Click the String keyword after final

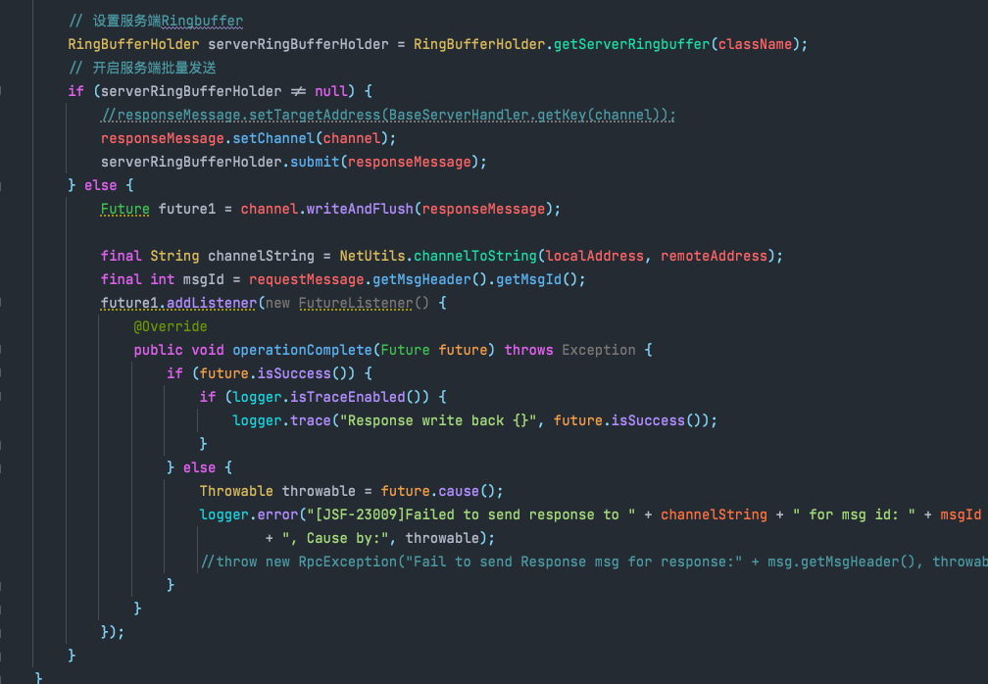tap(174, 257)
